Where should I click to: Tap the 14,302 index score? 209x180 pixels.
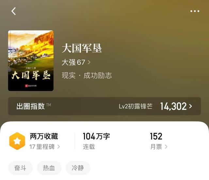(x=173, y=106)
